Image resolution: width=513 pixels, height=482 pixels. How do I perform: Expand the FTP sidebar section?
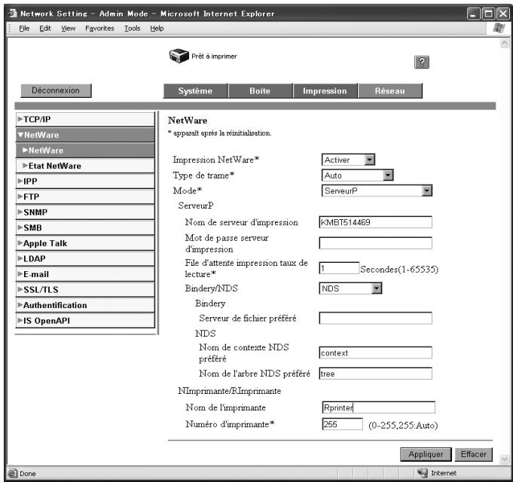click(x=85, y=197)
